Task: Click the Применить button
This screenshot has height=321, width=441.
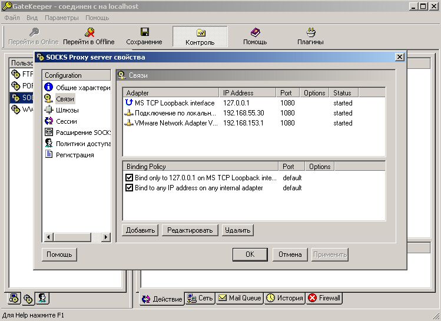Action: [x=330, y=254]
